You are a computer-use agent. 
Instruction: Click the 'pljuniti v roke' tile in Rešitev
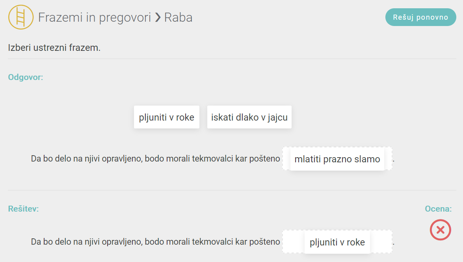pos(337,242)
